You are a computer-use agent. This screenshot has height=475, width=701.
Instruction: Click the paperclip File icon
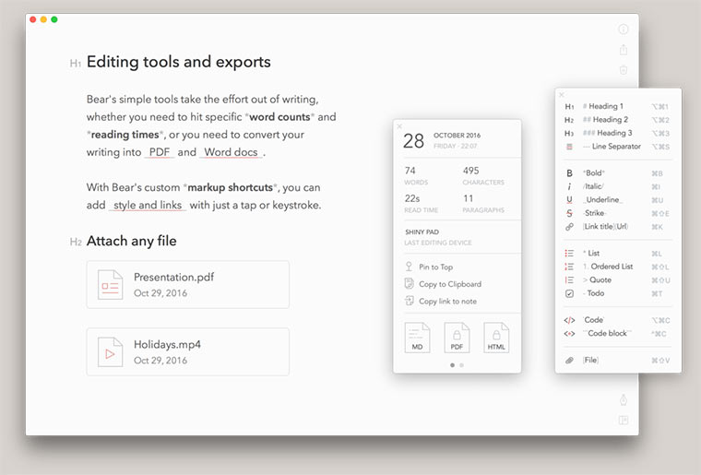tap(569, 360)
